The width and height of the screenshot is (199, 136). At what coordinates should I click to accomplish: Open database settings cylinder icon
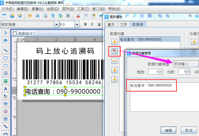[53, 16]
